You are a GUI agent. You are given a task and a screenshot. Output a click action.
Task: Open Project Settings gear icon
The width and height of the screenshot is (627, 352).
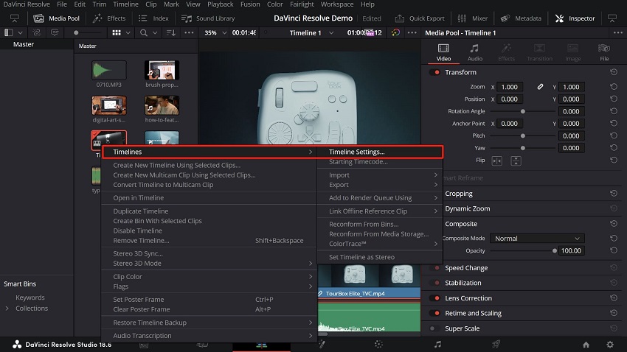610,345
